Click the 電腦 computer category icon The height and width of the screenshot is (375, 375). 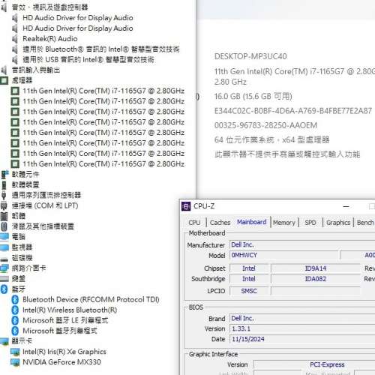click(x=4, y=237)
